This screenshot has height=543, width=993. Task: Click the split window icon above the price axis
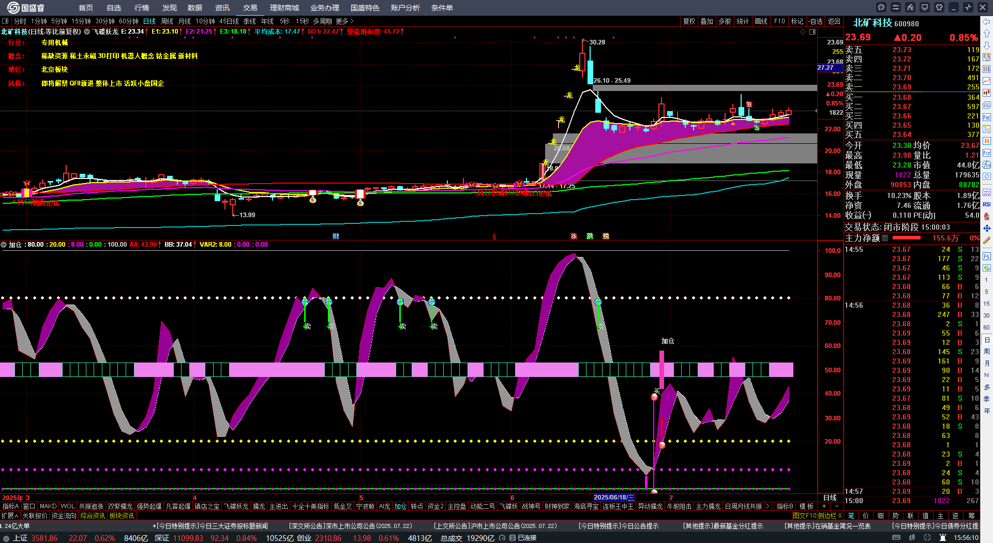(813, 32)
